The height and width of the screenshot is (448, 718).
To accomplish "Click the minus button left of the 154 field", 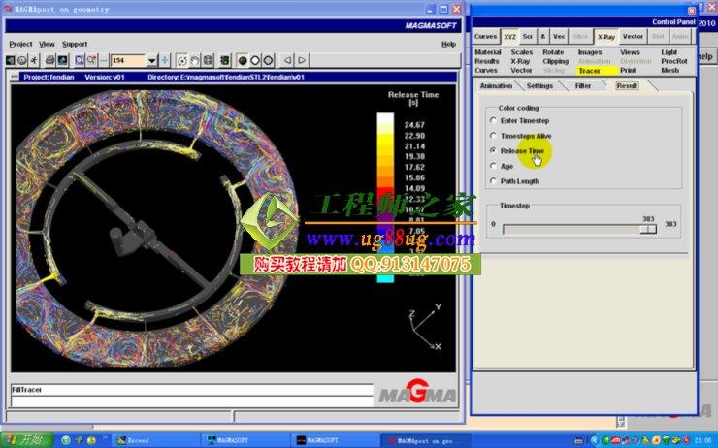I will click(104, 60).
